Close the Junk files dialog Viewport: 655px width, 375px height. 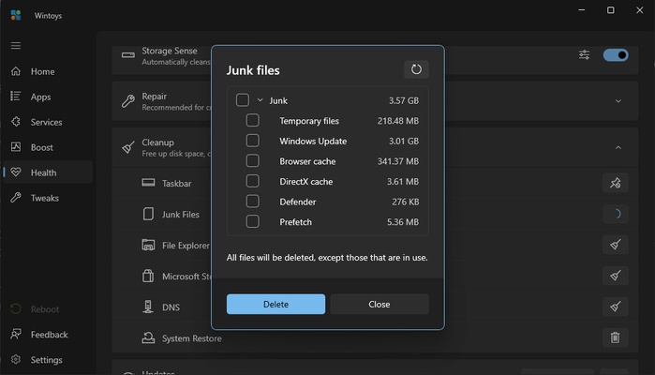tap(380, 304)
